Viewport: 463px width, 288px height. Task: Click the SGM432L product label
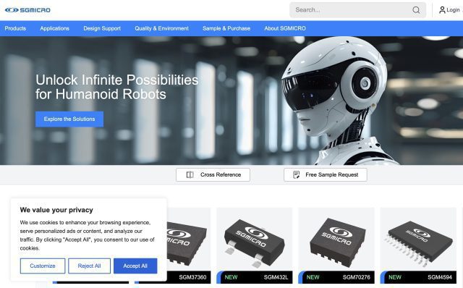point(276,277)
